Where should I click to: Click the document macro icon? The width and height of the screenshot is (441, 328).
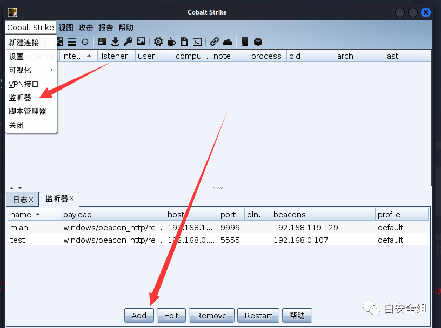pyautogui.click(x=184, y=42)
